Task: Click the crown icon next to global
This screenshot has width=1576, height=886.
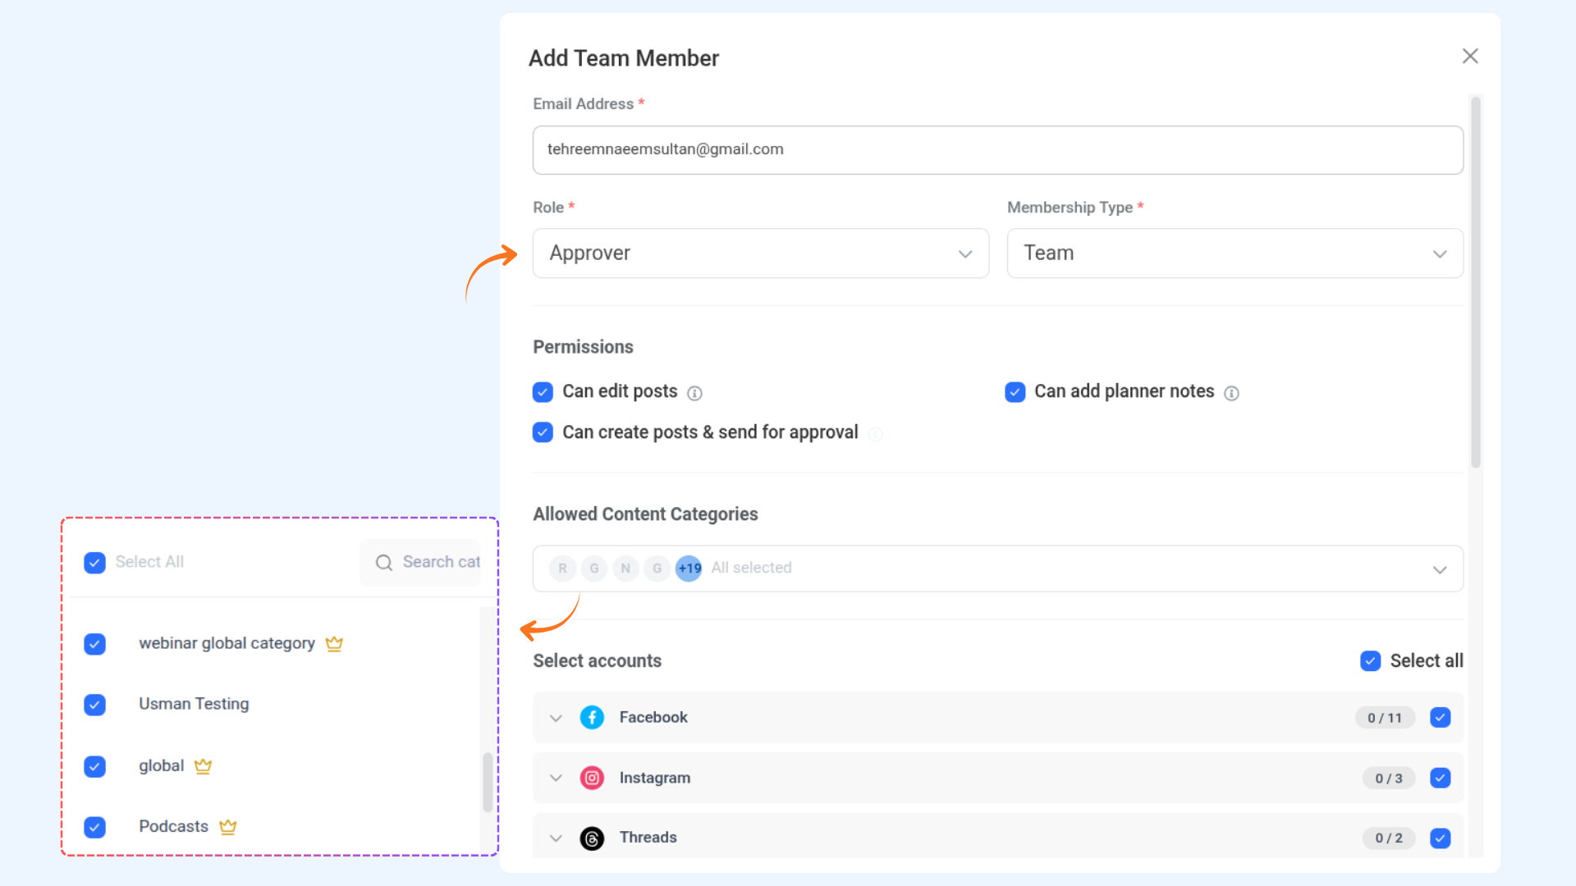Action: pyautogui.click(x=203, y=765)
